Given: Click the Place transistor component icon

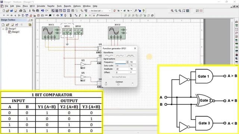Looking at the screenshot, I should click(15, 15).
